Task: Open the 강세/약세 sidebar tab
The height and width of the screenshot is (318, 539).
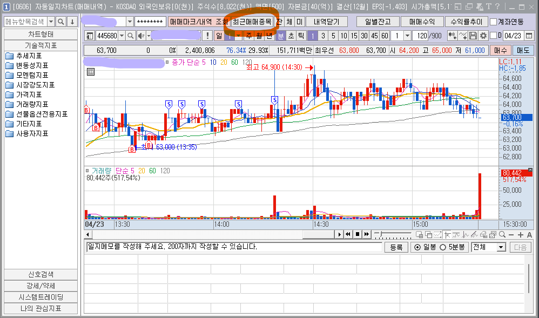Action: pyautogui.click(x=41, y=286)
